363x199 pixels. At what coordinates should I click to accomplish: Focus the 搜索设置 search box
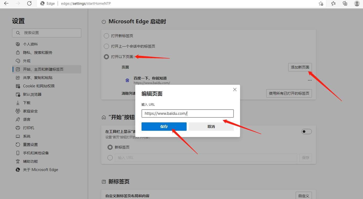tap(47, 33)
